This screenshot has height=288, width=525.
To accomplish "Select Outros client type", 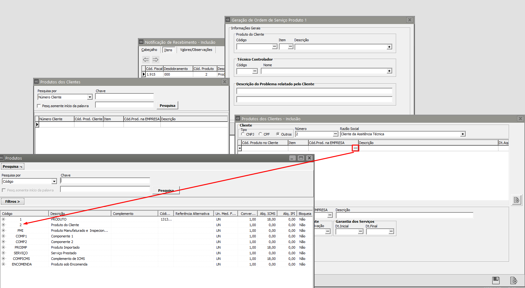I will 278,134.
